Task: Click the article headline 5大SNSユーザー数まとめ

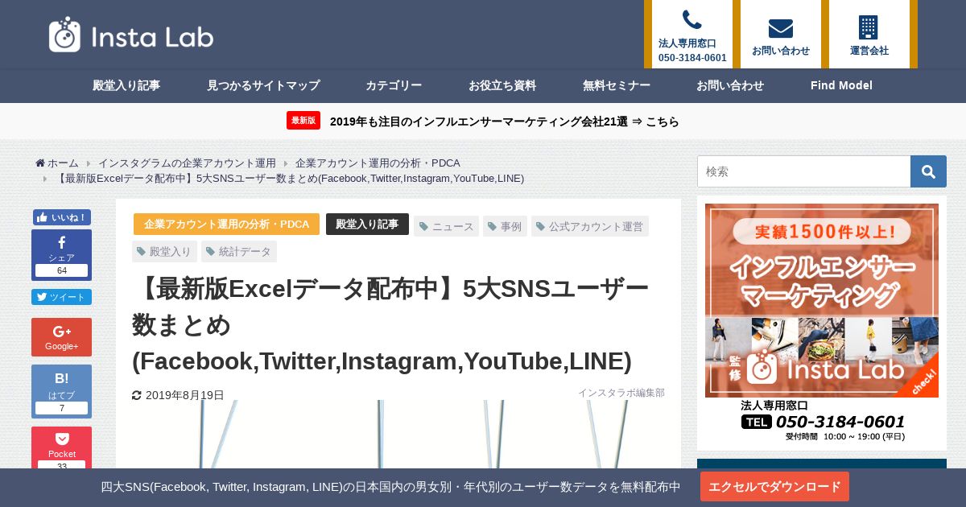Action: [390, 324]
